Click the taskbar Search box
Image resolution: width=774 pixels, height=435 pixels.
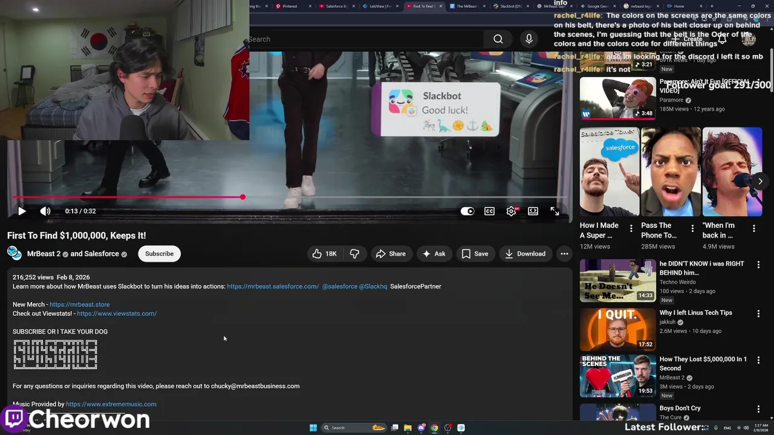[354, 428]
